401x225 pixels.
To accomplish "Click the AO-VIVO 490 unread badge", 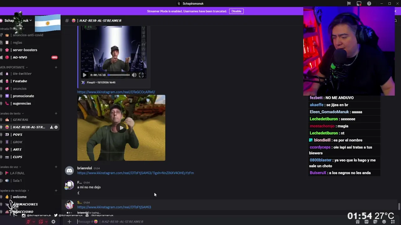I will click(x=55, y=57).
